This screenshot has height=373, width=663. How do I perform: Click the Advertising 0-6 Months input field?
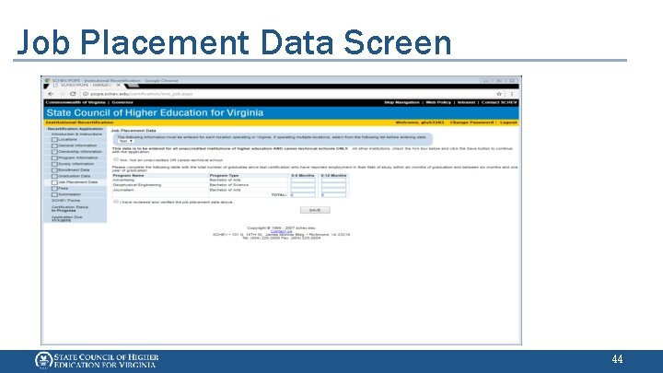pos(303,181)
